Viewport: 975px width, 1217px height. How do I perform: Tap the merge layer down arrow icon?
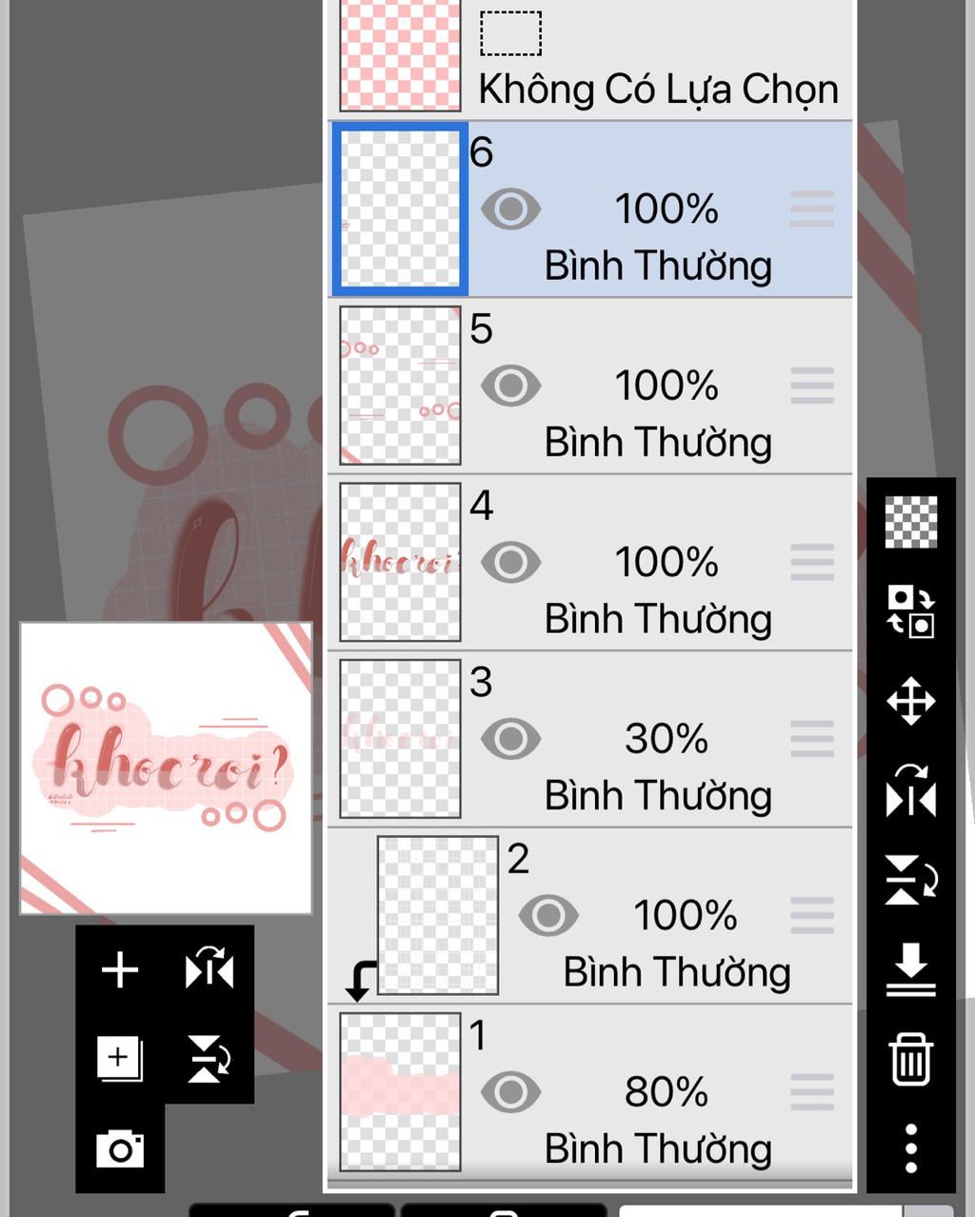[x=911, y=970]
